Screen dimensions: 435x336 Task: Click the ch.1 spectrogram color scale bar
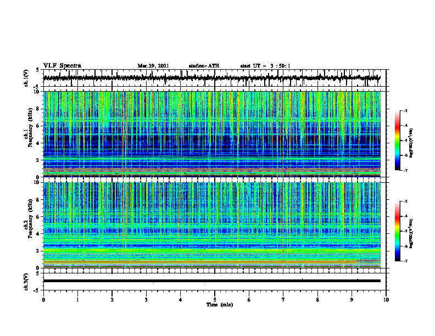[398, 141]
